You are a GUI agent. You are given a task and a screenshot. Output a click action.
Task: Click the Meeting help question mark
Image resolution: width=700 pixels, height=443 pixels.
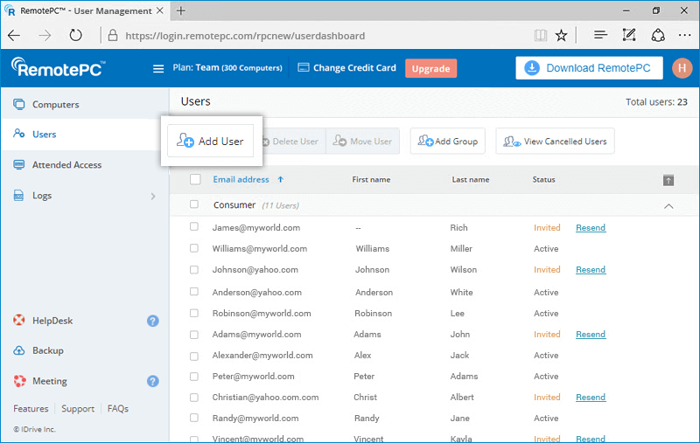coord(152,381)
